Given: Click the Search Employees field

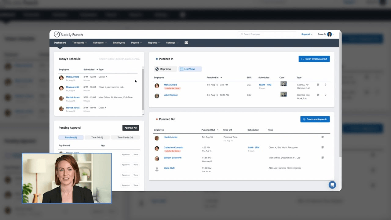Looking at the screenshot, I should (267, 34).
